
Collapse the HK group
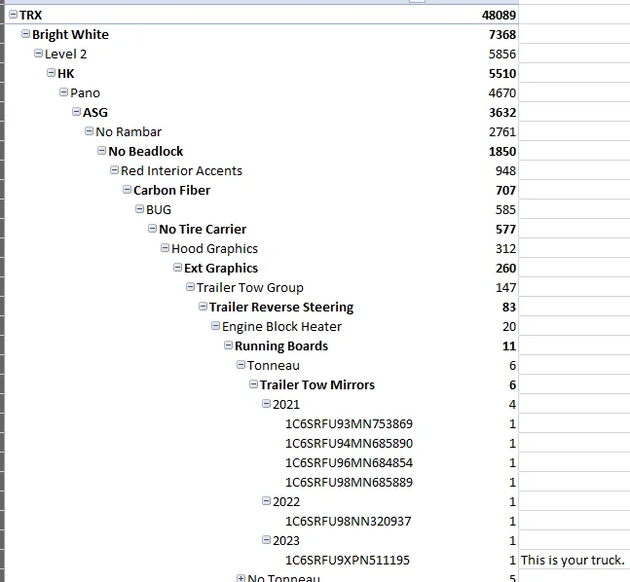[x=51, y=73]
